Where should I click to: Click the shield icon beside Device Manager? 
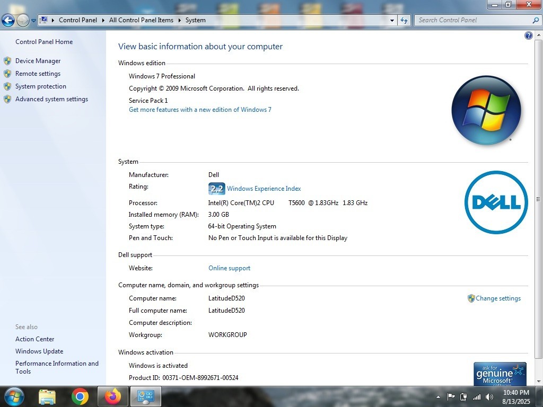point(7,61)
